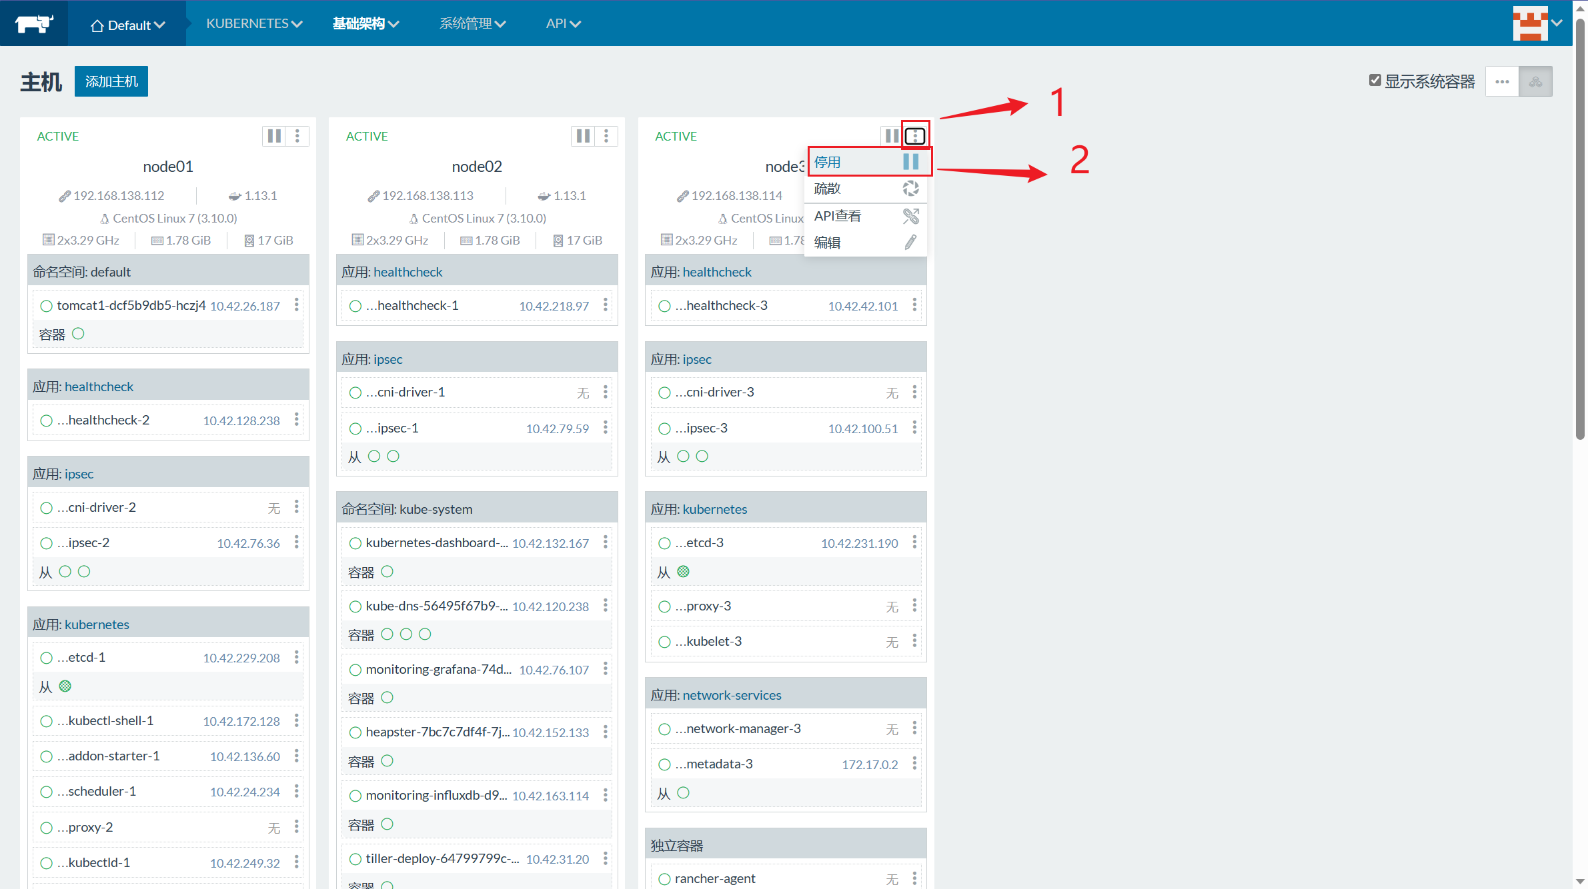Expand the Default environment dropdown
1588x889 pixels.
[127, 25]
